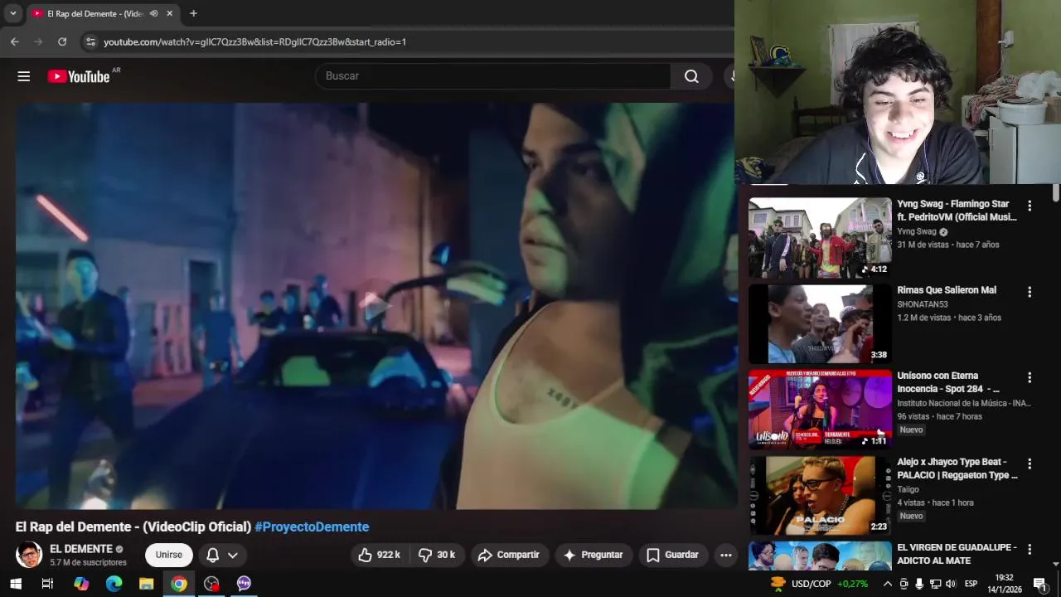Click the Preguntar ask button
Image resolution: width=1061 pixels, height=597 pixels.
(x=593, y=555)
